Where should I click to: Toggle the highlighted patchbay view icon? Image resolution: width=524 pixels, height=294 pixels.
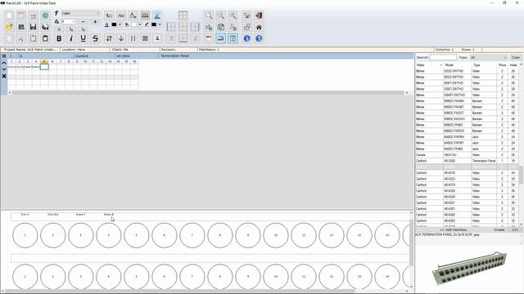tap(220, 38)
